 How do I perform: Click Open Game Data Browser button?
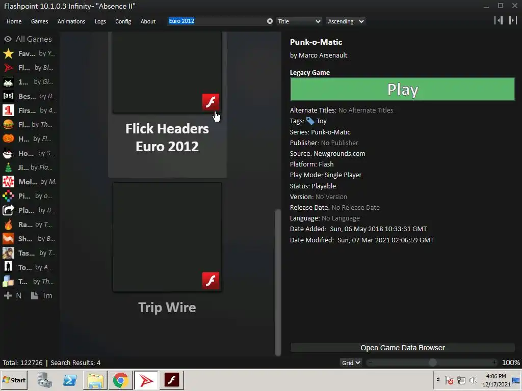point(403,348)
